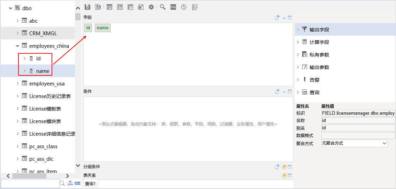Select the 查询1 tab

[x=90, y=184]
